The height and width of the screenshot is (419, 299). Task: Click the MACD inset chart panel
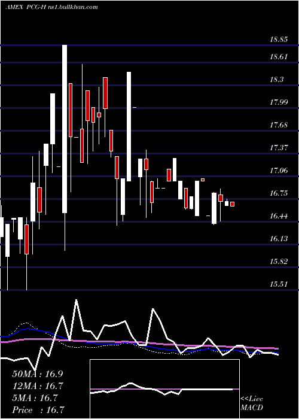tap(164, 389)
